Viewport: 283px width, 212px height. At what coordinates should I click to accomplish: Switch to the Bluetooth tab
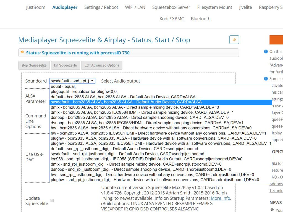[x=200, y=19]
